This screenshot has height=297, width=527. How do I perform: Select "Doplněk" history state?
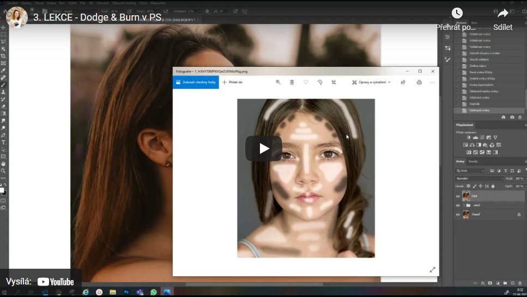475,104
